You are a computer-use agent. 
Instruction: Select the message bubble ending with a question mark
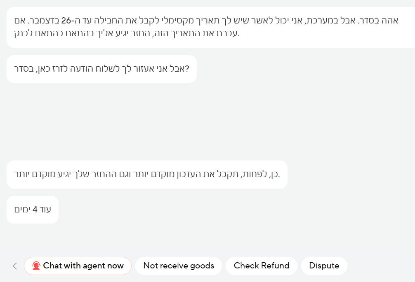101,69
